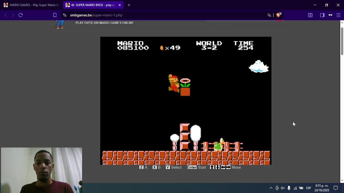This screenshot has height=193, width=344.
Task: Show hidden system tray icons chevron
Action: point(271,188)
